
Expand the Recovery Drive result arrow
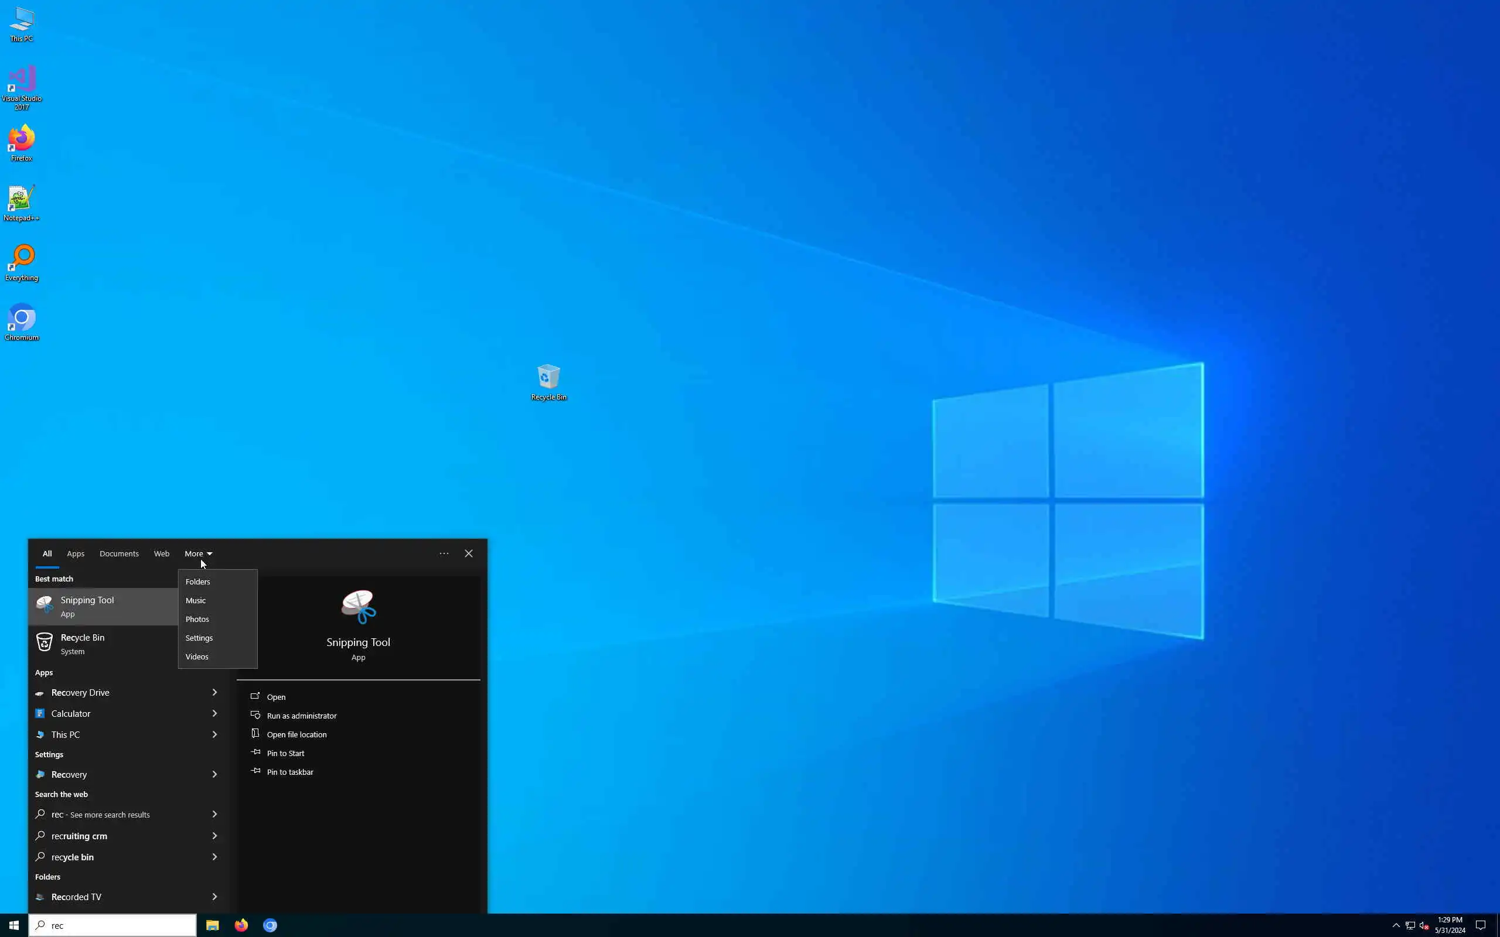click(x=214, y=692)
